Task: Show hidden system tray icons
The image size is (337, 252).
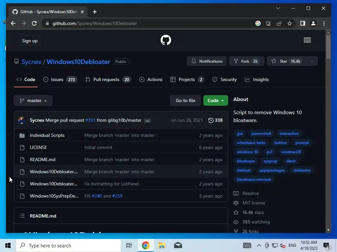Action: pos(259,245)
